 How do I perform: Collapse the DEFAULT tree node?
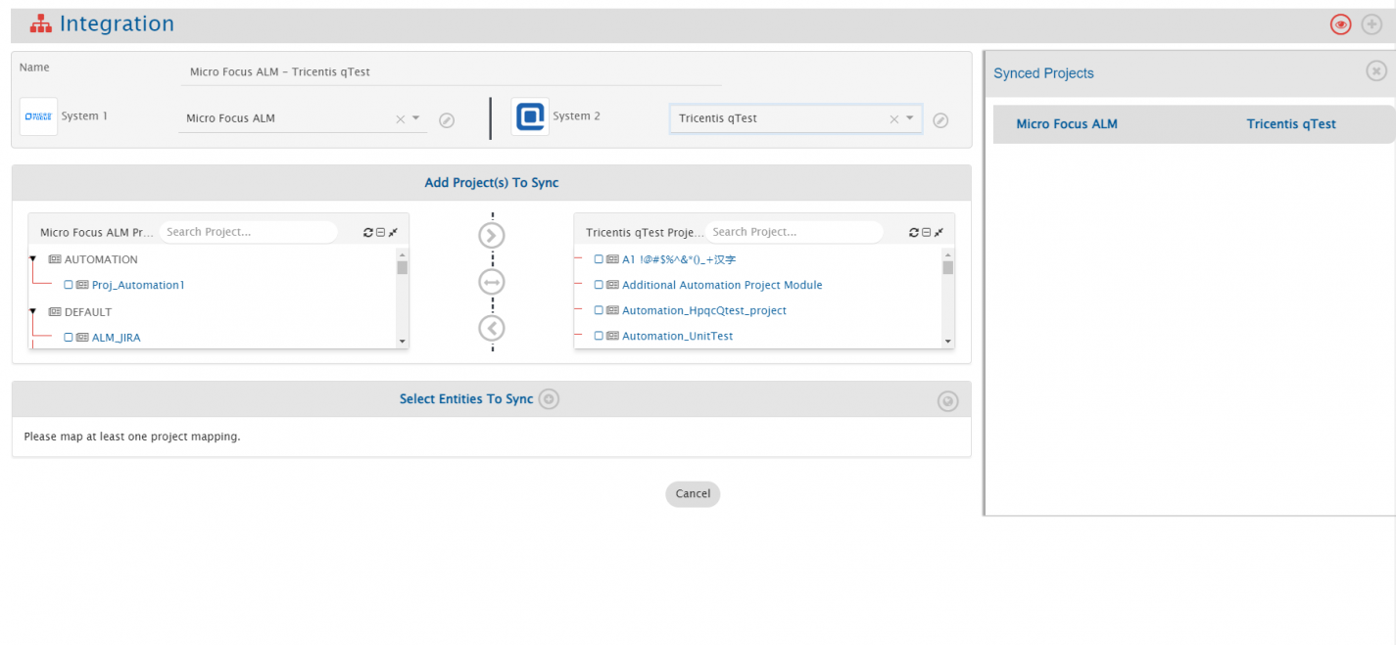[x=32, y=312]
